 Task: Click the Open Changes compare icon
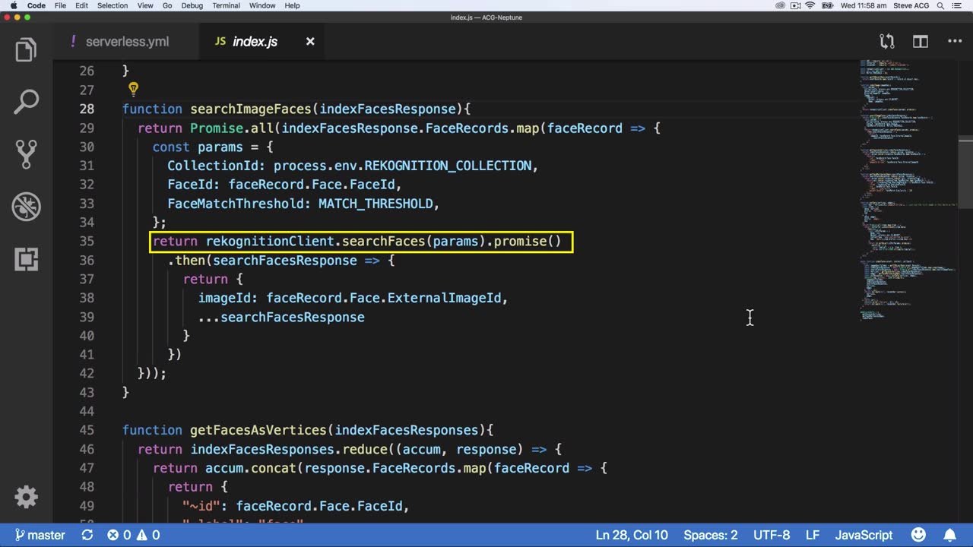pos(886,42)
